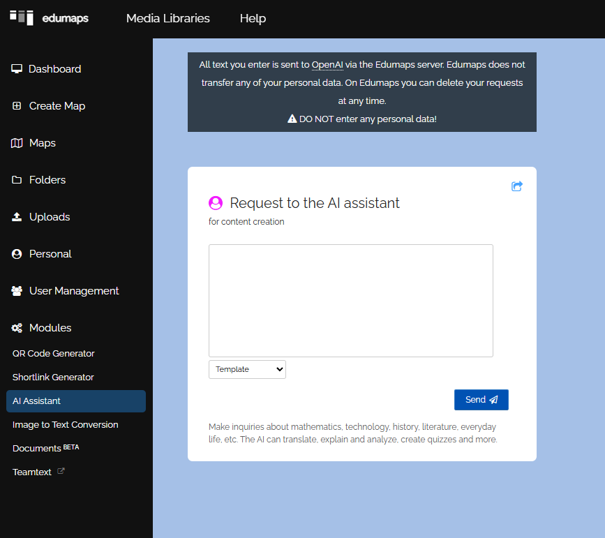The height and width of the screenshot is (538, 605).
Task: Click the Create Map plus icon
Action: (17, 106)
